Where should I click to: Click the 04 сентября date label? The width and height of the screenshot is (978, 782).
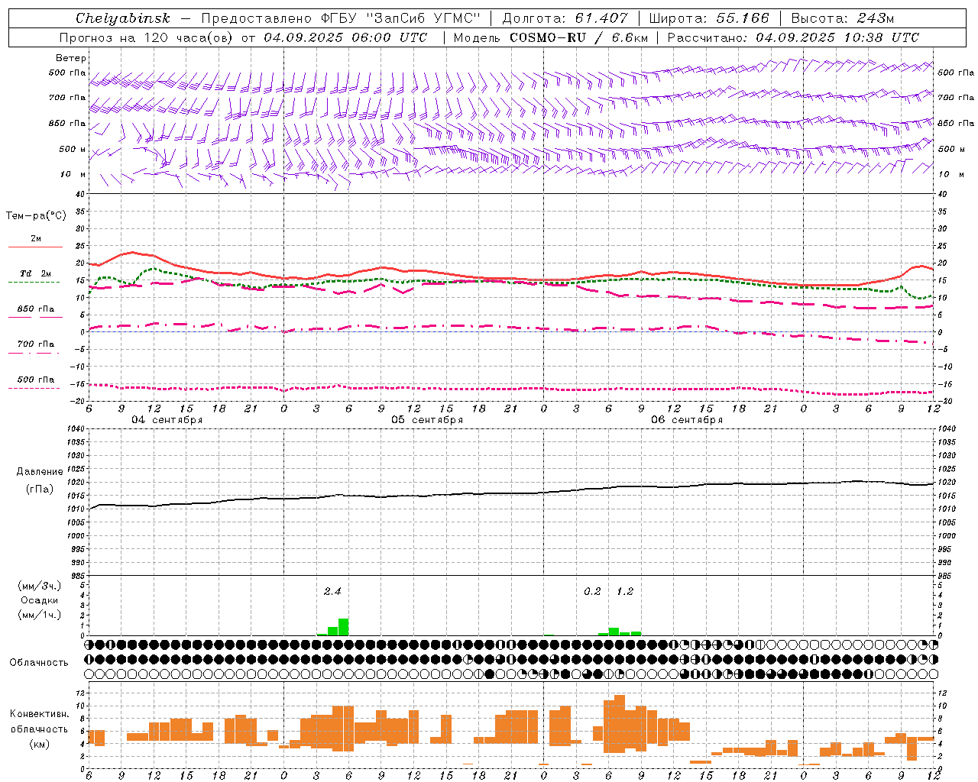coord(167,420)
